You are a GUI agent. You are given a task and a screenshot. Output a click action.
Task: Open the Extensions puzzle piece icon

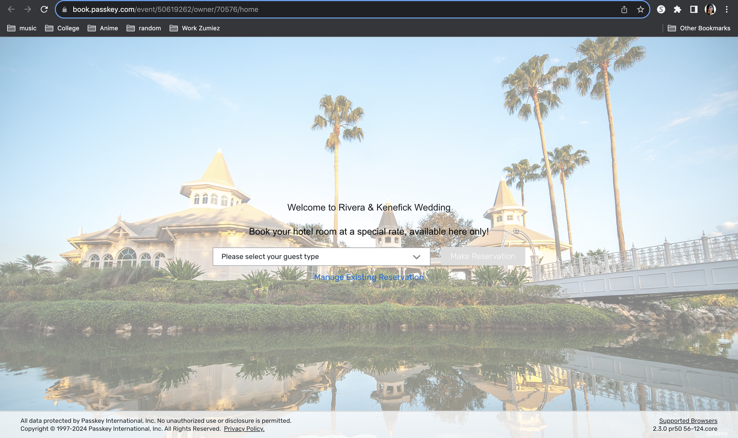pos(677,9)
